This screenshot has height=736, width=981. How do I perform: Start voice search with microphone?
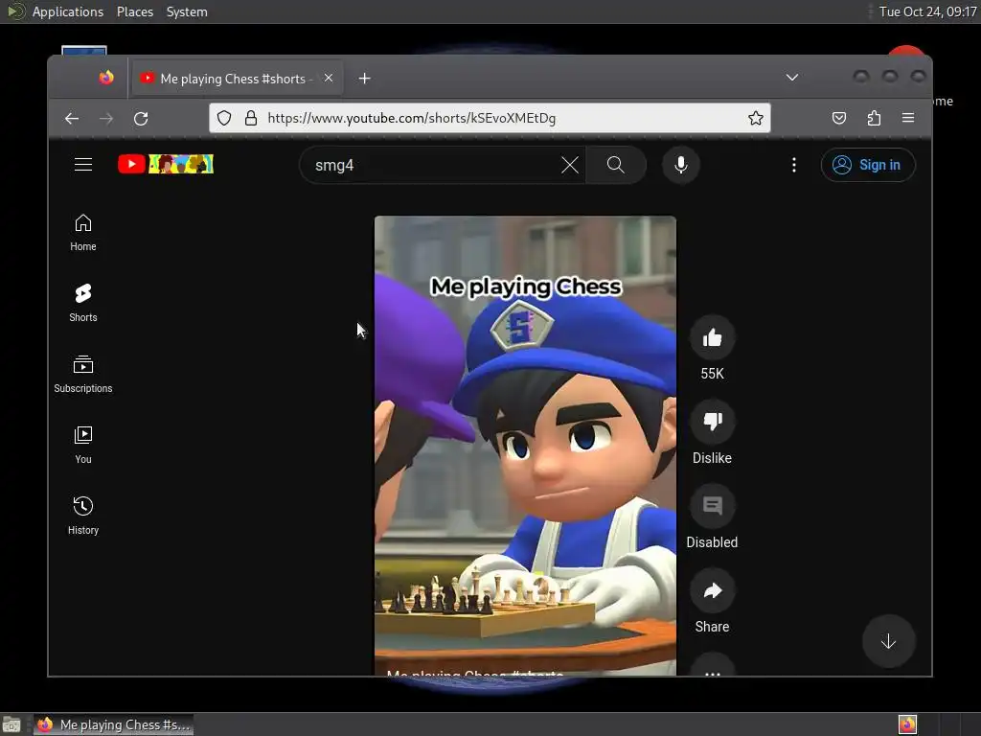click(681, 165)
